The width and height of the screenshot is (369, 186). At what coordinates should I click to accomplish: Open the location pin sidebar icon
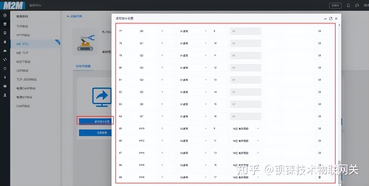5,33
